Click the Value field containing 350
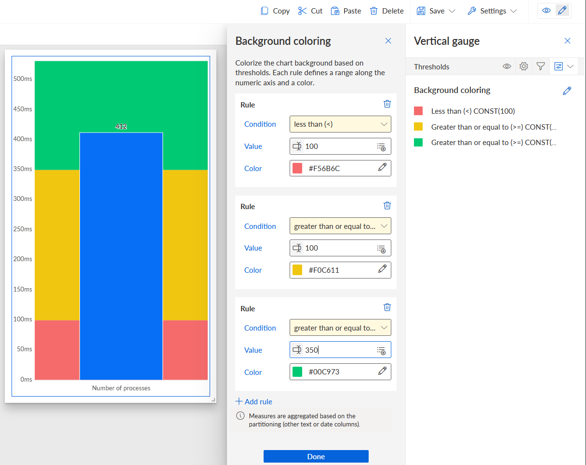 point(340,350)
